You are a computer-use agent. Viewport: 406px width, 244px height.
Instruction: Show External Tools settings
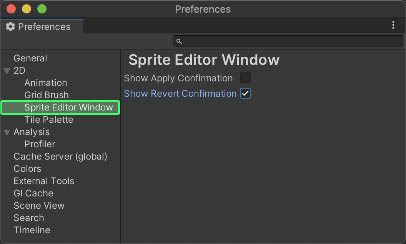tap(44, 181)
